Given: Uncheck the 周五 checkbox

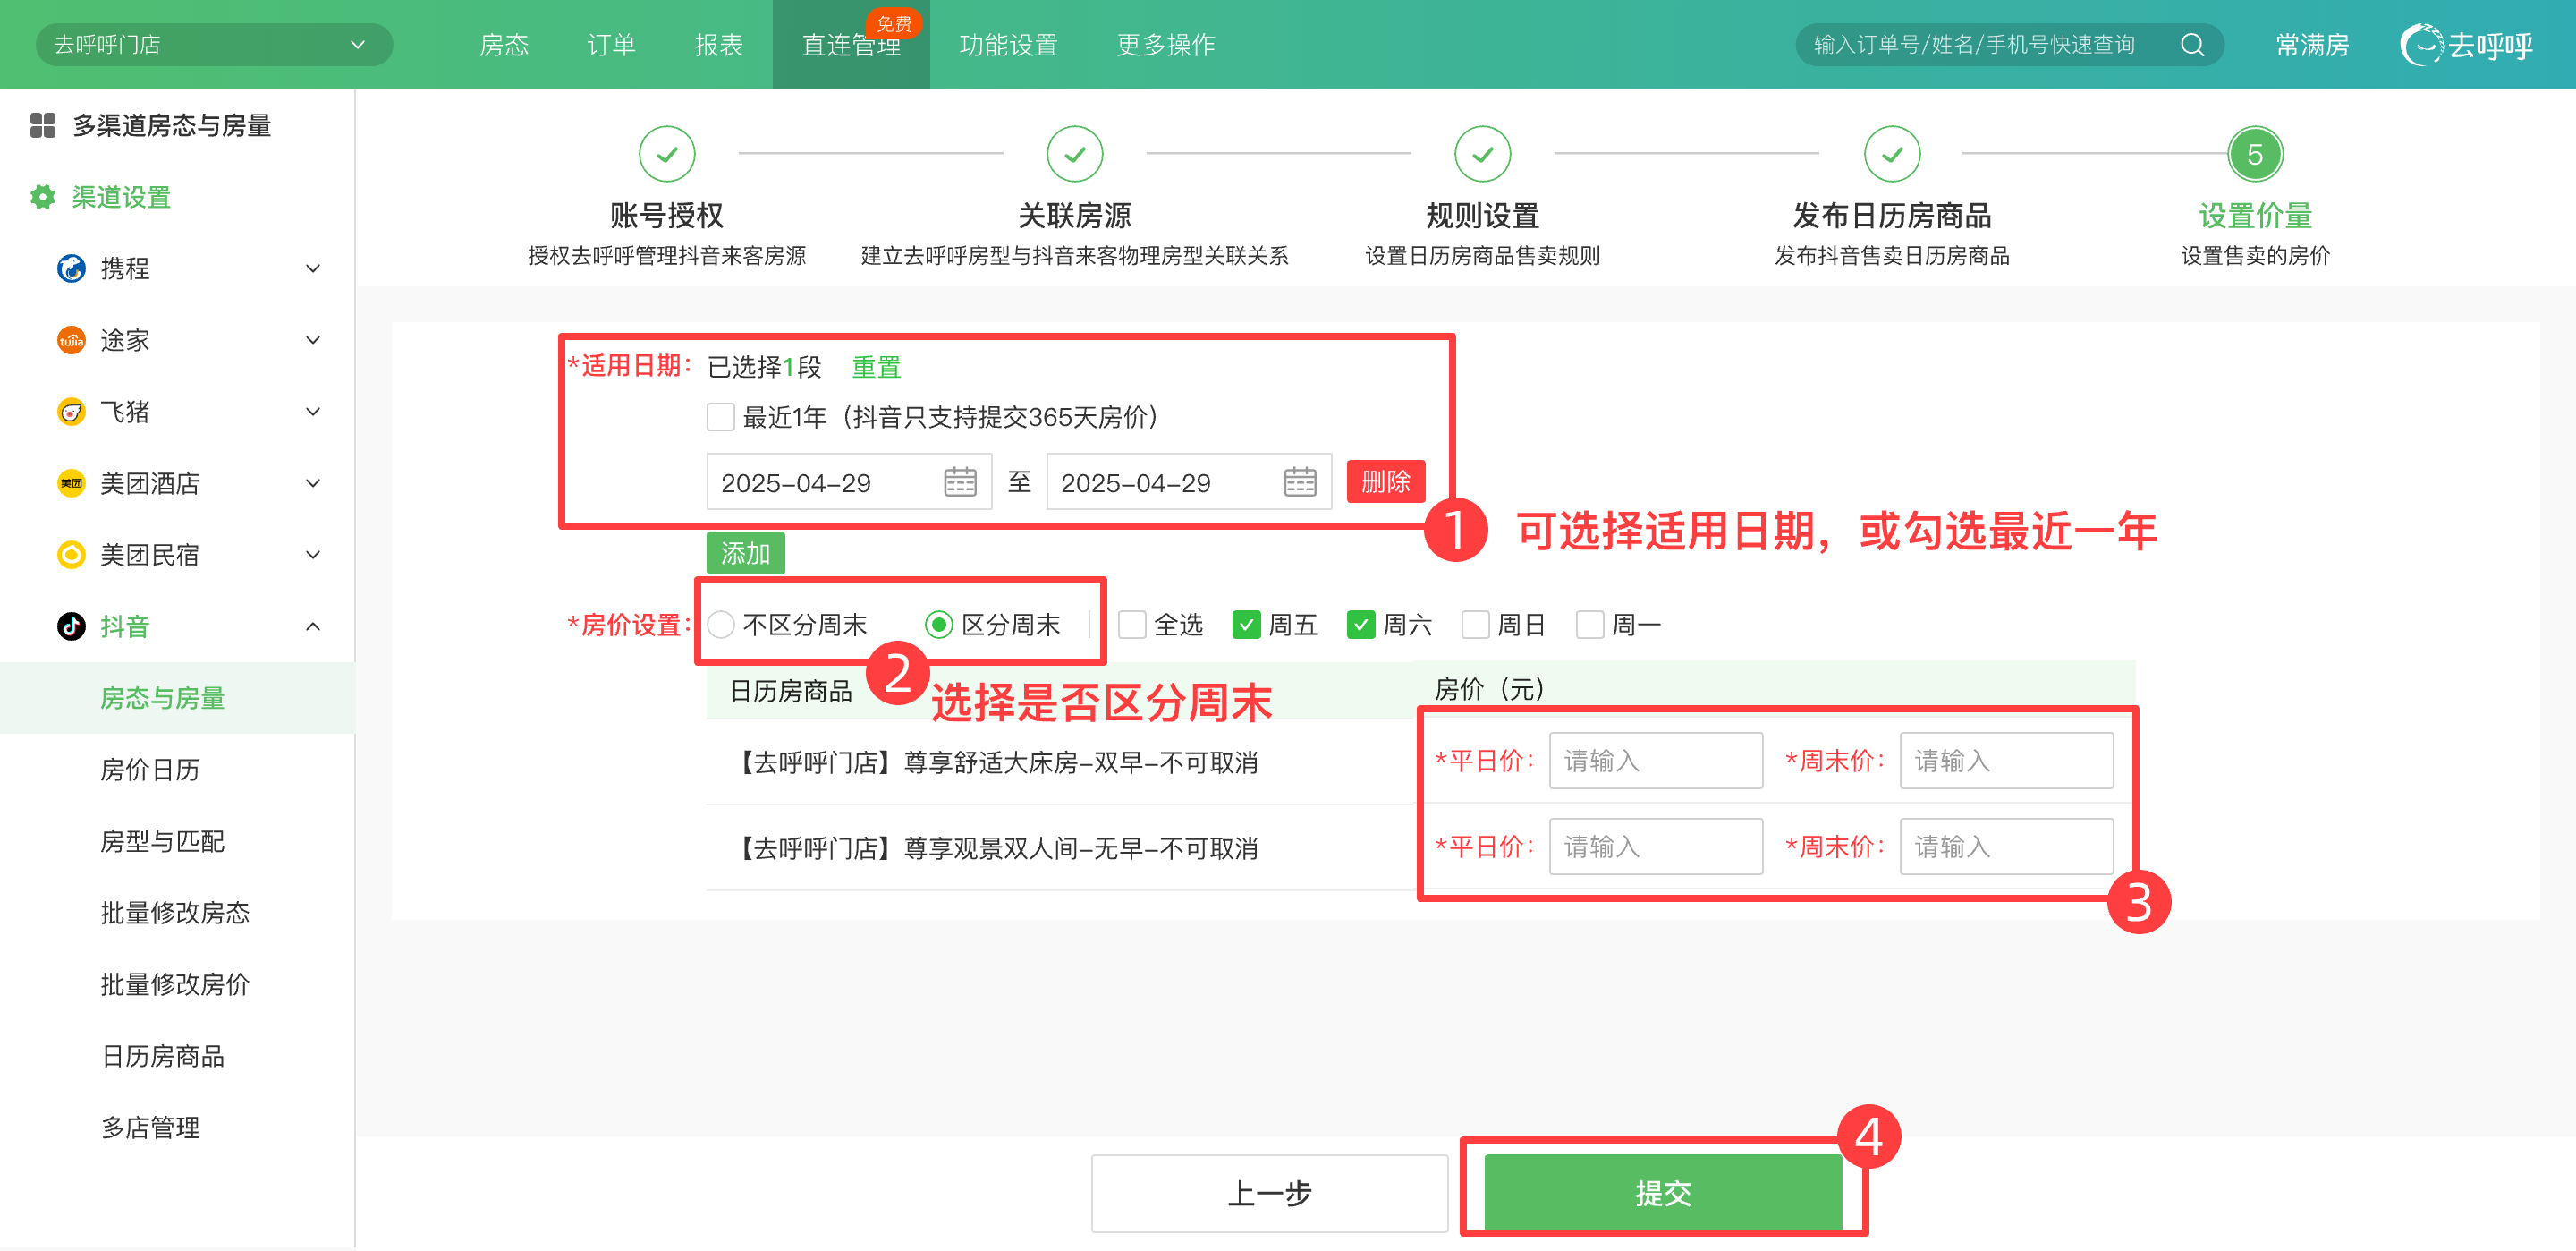Looking at the screenshot, I should (1246, 625).
